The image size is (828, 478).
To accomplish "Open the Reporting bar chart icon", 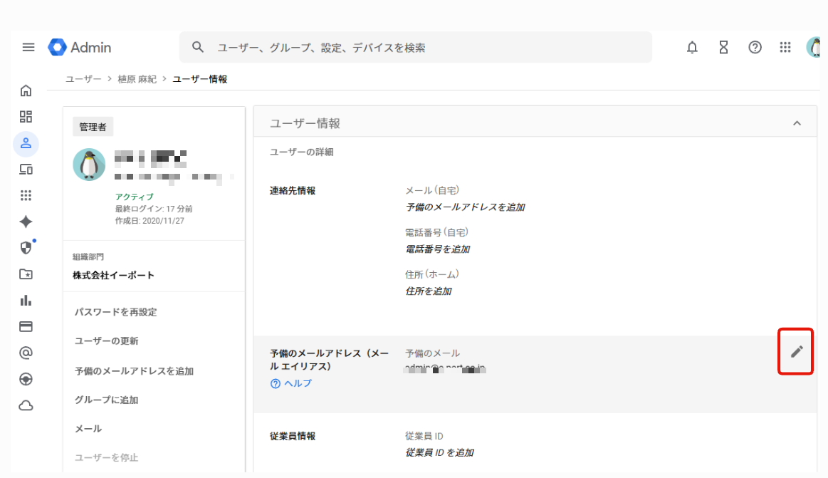I will [x=26, y=300].
